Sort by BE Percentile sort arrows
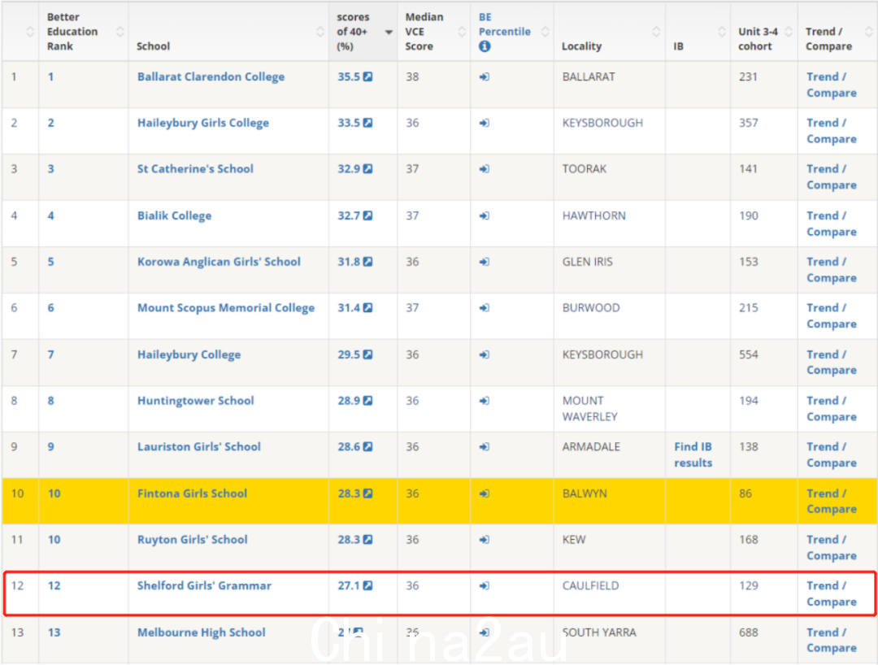The image size is (878, 665). 545,32
